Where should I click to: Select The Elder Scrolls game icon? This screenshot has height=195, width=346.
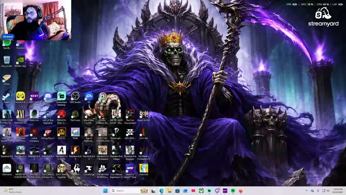click(x=75, y=171)
